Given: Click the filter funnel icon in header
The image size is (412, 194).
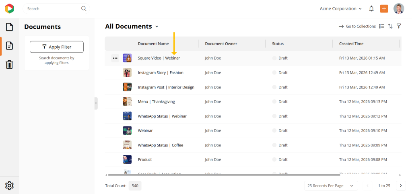Looking at the screenshot, I should [x=399, y=26].
